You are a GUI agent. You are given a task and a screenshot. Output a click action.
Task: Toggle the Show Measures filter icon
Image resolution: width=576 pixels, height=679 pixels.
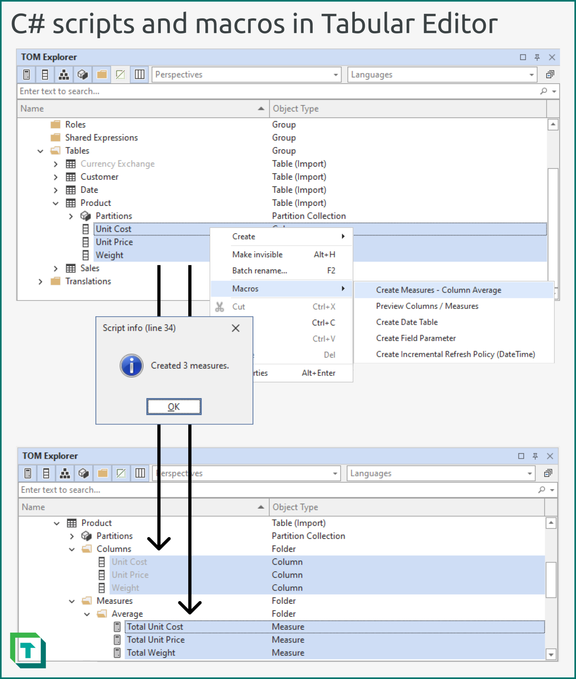[27, 74]
